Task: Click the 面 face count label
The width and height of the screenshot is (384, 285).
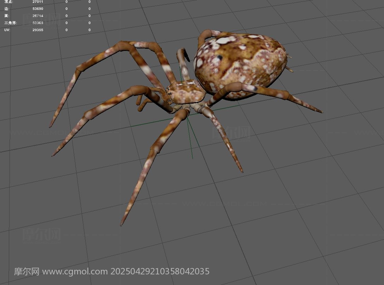Action: (7, 16)
